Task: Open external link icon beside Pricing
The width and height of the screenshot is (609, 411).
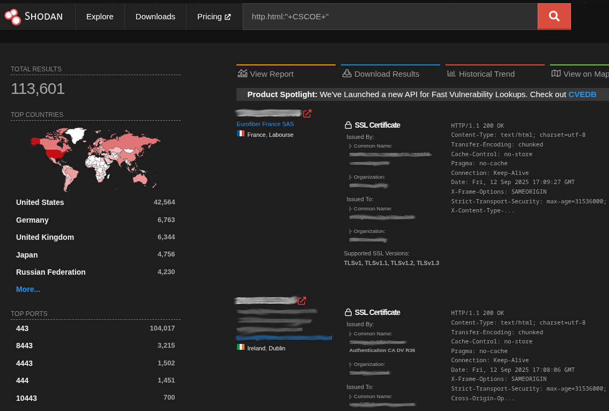Action: click(228, 17)
